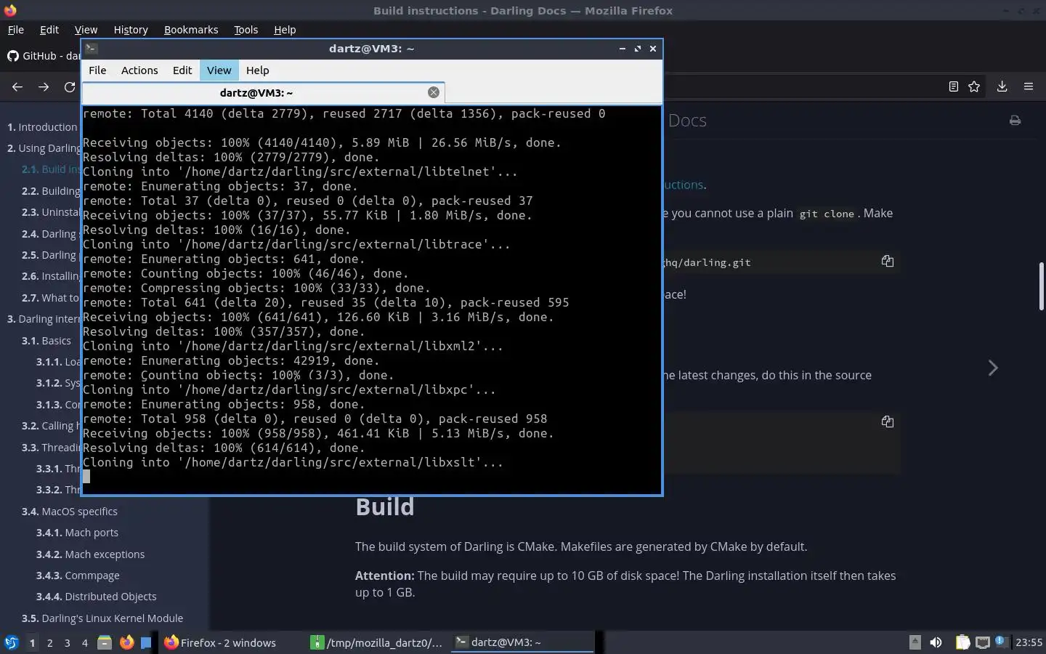The image size is (1046, 654).
Task: Select the dartz@VM3 terminal tab
Action: [x=256, y=93]
